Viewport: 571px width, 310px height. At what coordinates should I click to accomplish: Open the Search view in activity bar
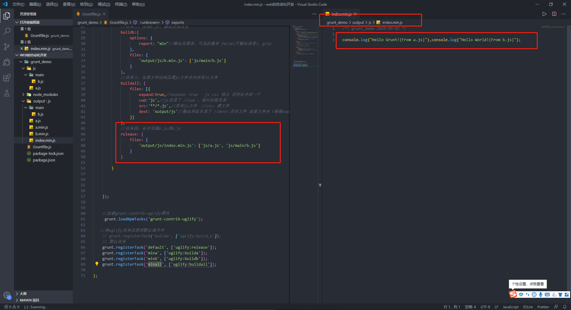click(x=7, y=31)
